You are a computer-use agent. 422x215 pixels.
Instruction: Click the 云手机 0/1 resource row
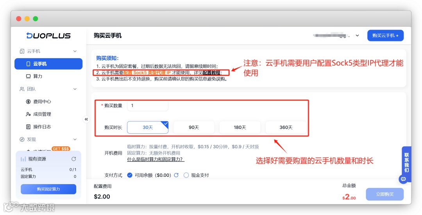pos(48,170)
